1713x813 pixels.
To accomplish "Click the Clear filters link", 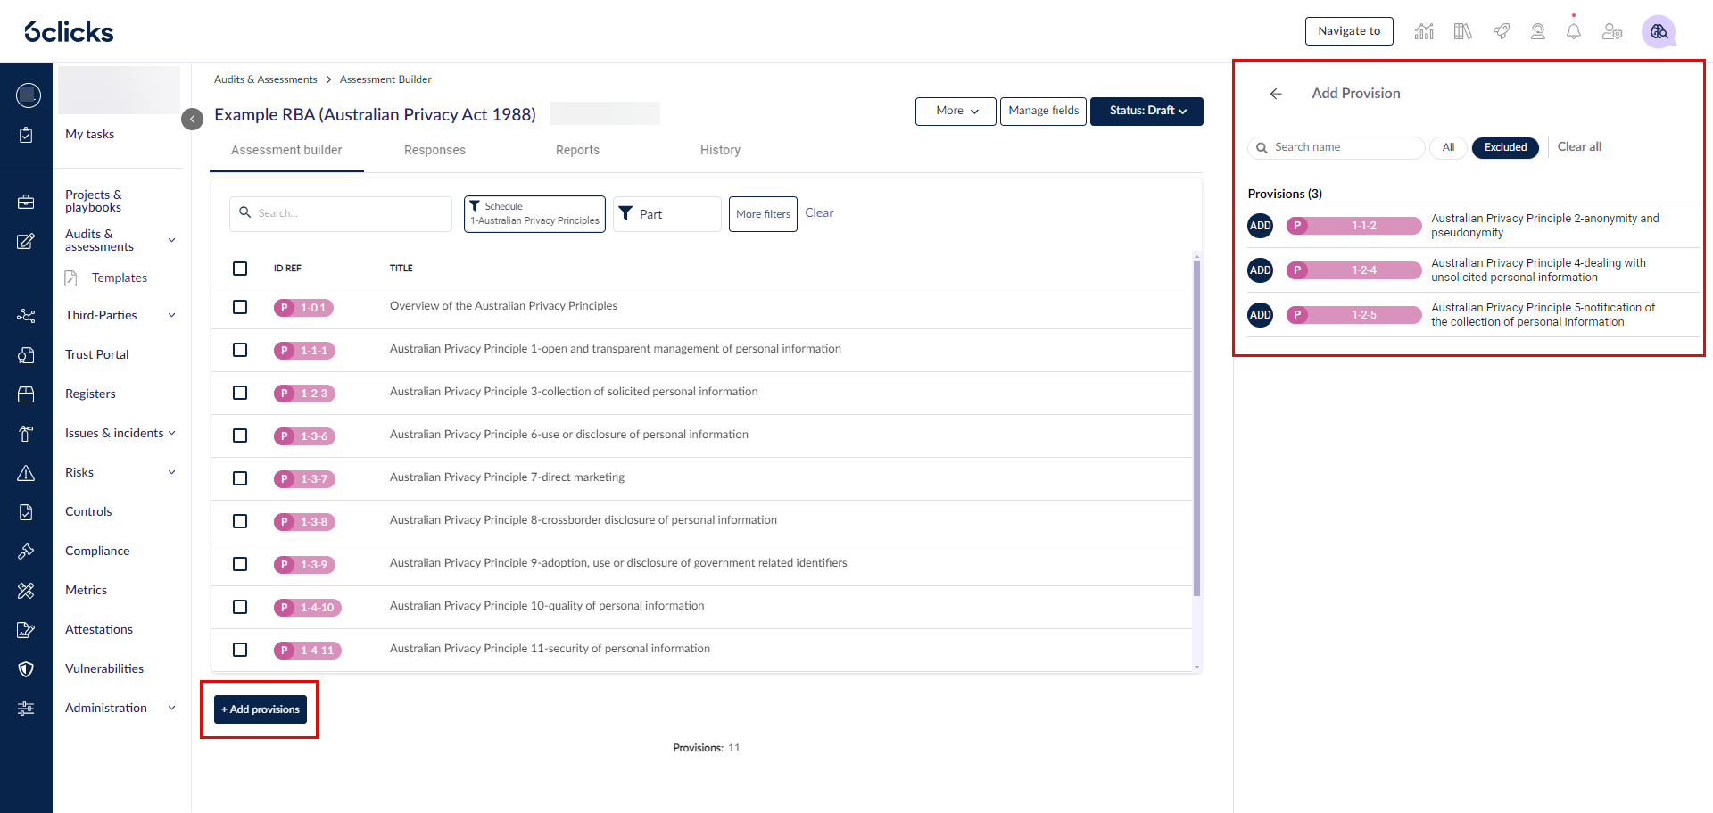I will click(819, 213).
